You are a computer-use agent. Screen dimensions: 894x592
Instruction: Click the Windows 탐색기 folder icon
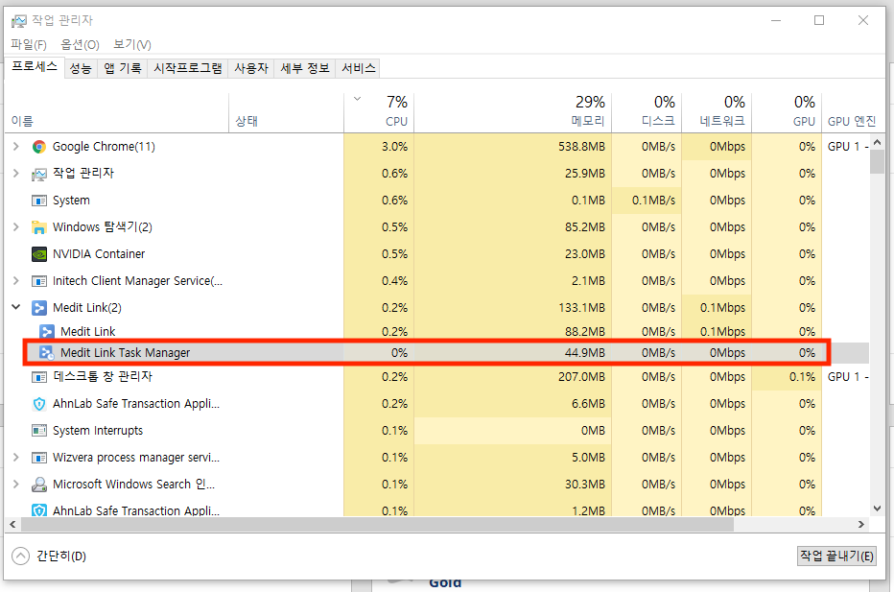tap(38, 227)
